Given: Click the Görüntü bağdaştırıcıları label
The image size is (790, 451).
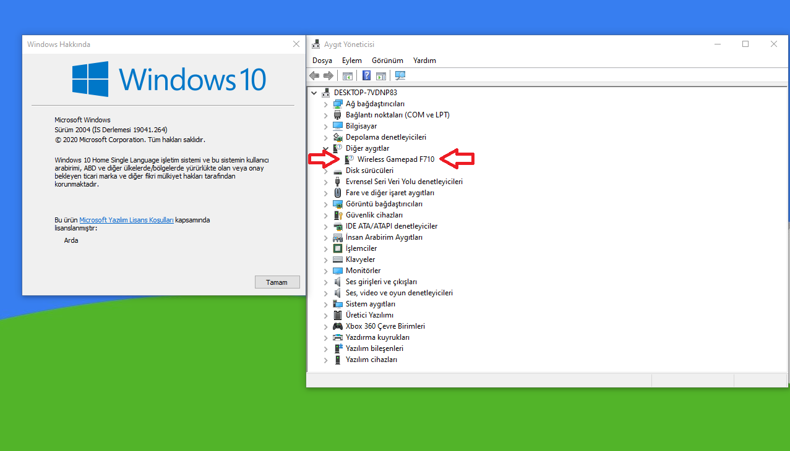Looking at the screenshot, I should tap(384, 204).
